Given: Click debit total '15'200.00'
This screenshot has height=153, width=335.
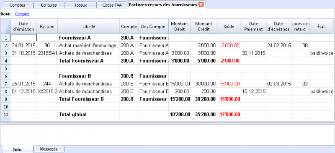Looking at the screenshot, I should [x=180, y=99].
